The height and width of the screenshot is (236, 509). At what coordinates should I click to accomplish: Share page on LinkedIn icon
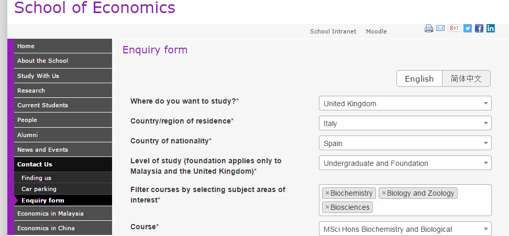tap(491, 28)
